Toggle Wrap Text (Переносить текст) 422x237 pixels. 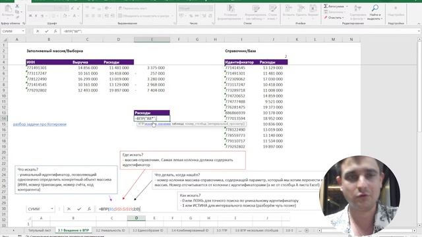tap(133, 9)
